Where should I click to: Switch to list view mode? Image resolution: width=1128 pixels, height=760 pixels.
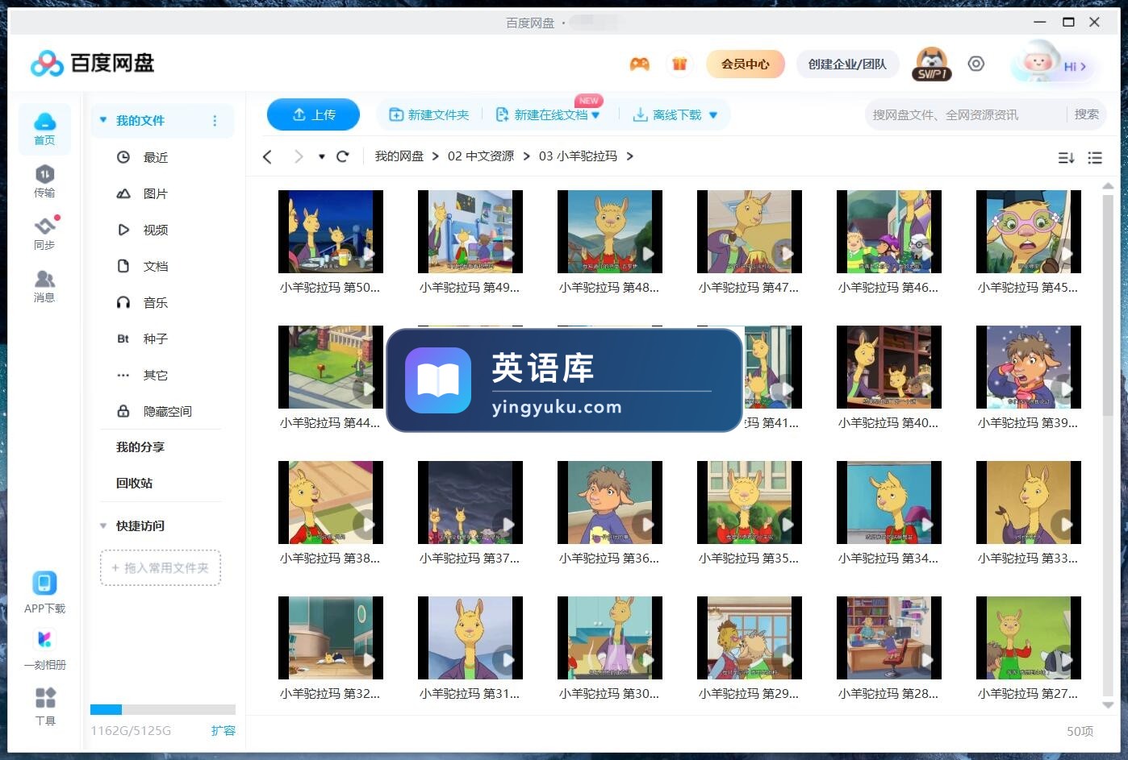tap(1095, 158)
